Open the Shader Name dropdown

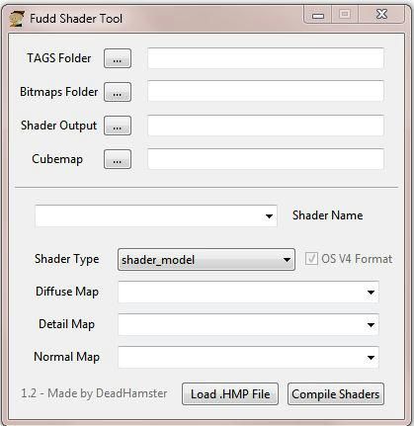click(156, 216)
